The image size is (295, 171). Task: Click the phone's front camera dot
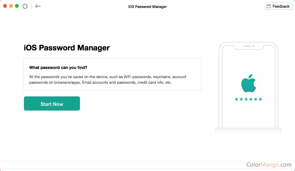[x=253, y=46]
